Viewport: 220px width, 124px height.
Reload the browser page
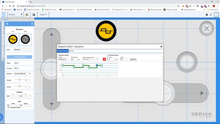coord(10,6)
